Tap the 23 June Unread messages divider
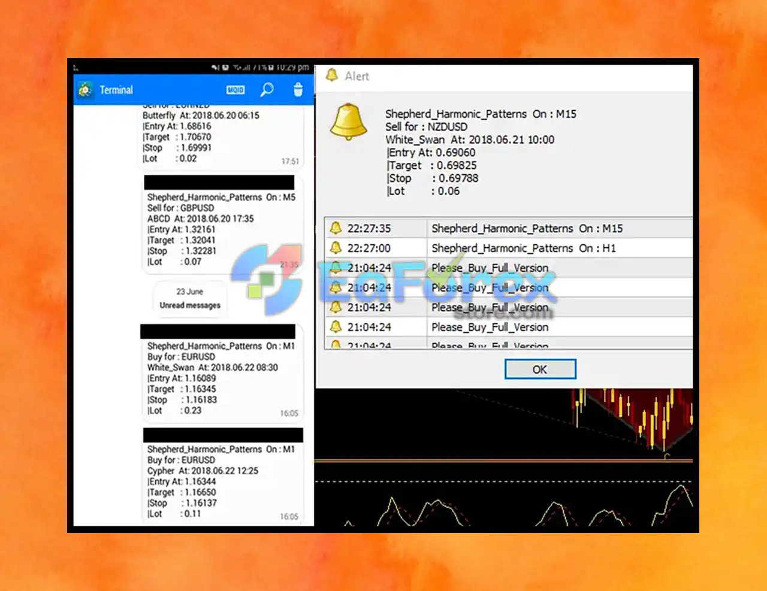 190,298
